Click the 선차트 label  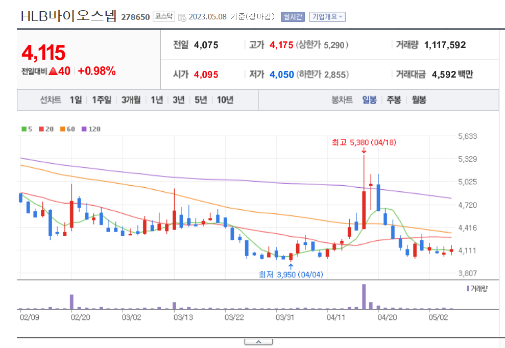click(x=51, y=100)
